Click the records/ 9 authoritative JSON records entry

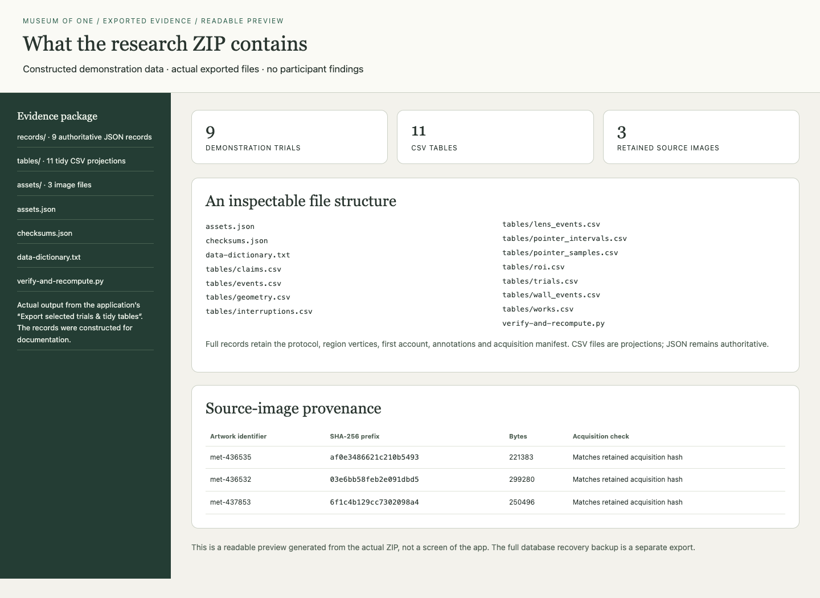coord(85,137)
